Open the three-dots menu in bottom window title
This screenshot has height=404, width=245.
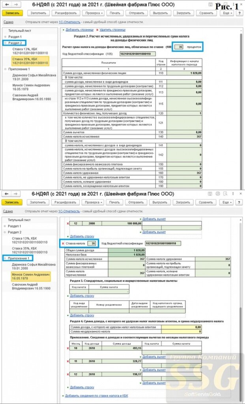click(x=233, y=194)
